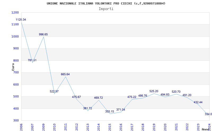Click the x-axis year 2018

(143, 127)
